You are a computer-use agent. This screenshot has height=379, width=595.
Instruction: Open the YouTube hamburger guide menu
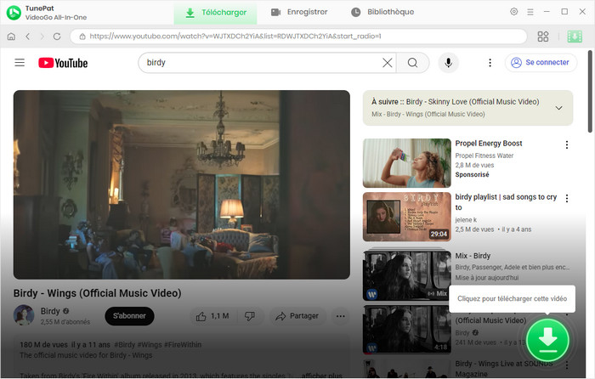point(20,63)
